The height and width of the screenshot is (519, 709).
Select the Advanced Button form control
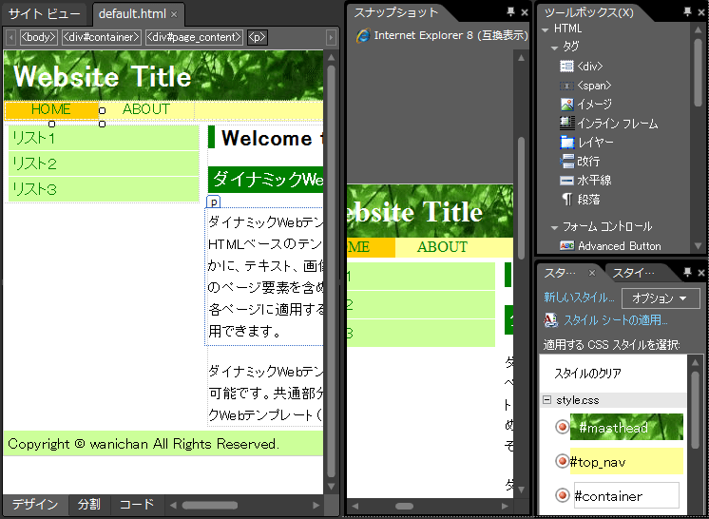tap(610, 246)
